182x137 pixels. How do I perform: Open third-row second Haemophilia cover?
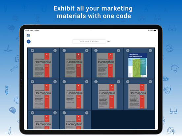74,122
